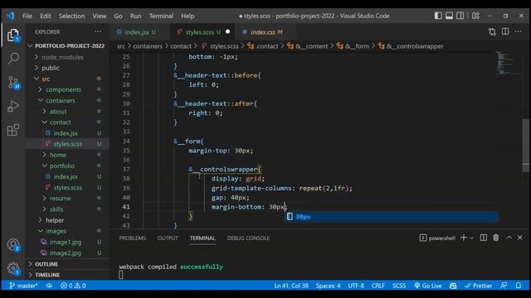
Task: Collapse the PORTFOLIO-PROJECT-2022 root folder
Action: [68, 46]
